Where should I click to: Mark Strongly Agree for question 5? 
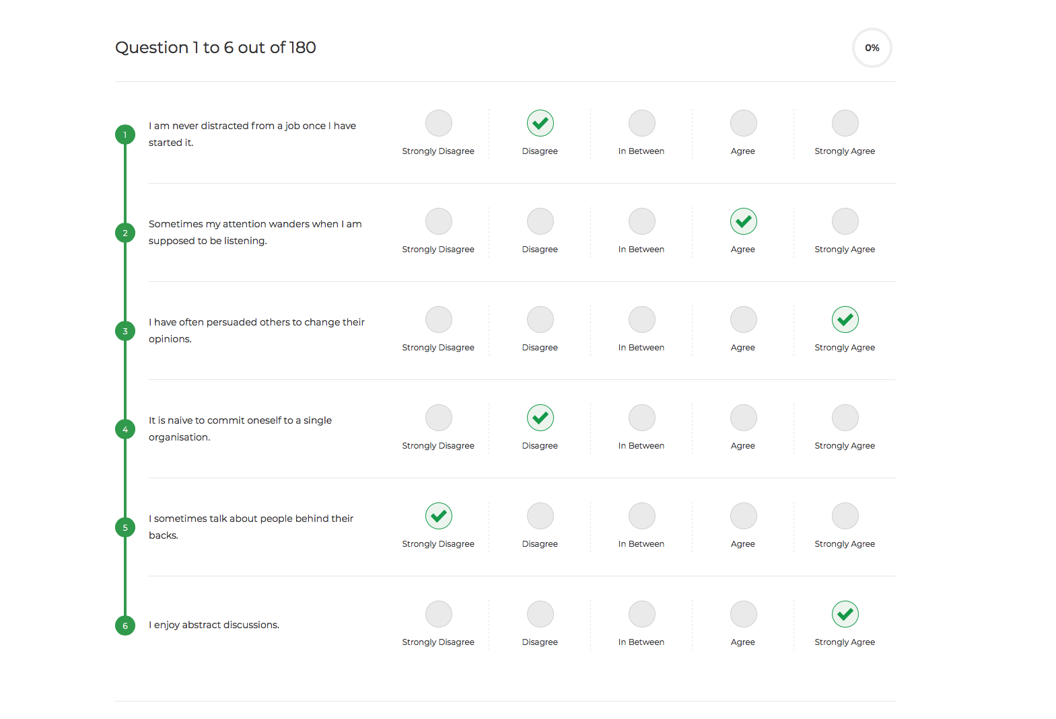pos(845,517)
